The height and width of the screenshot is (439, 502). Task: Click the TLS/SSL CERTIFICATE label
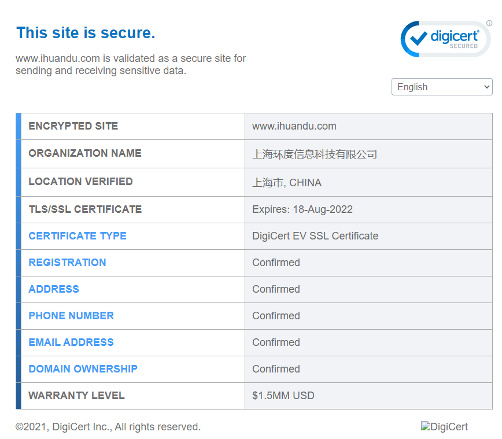[x=85, y=209]
